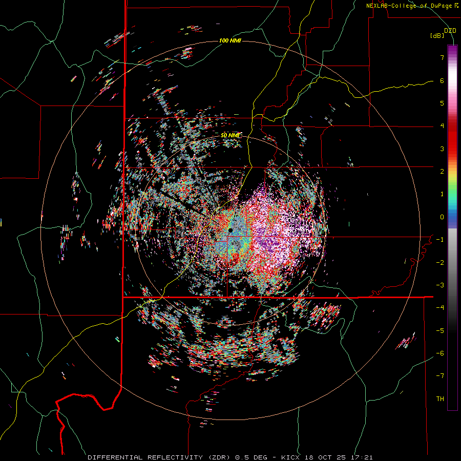Click the "KICX" radar station ID
This screenshot has height=461, width=461.
pyautogui.click(x=290, y=457)
